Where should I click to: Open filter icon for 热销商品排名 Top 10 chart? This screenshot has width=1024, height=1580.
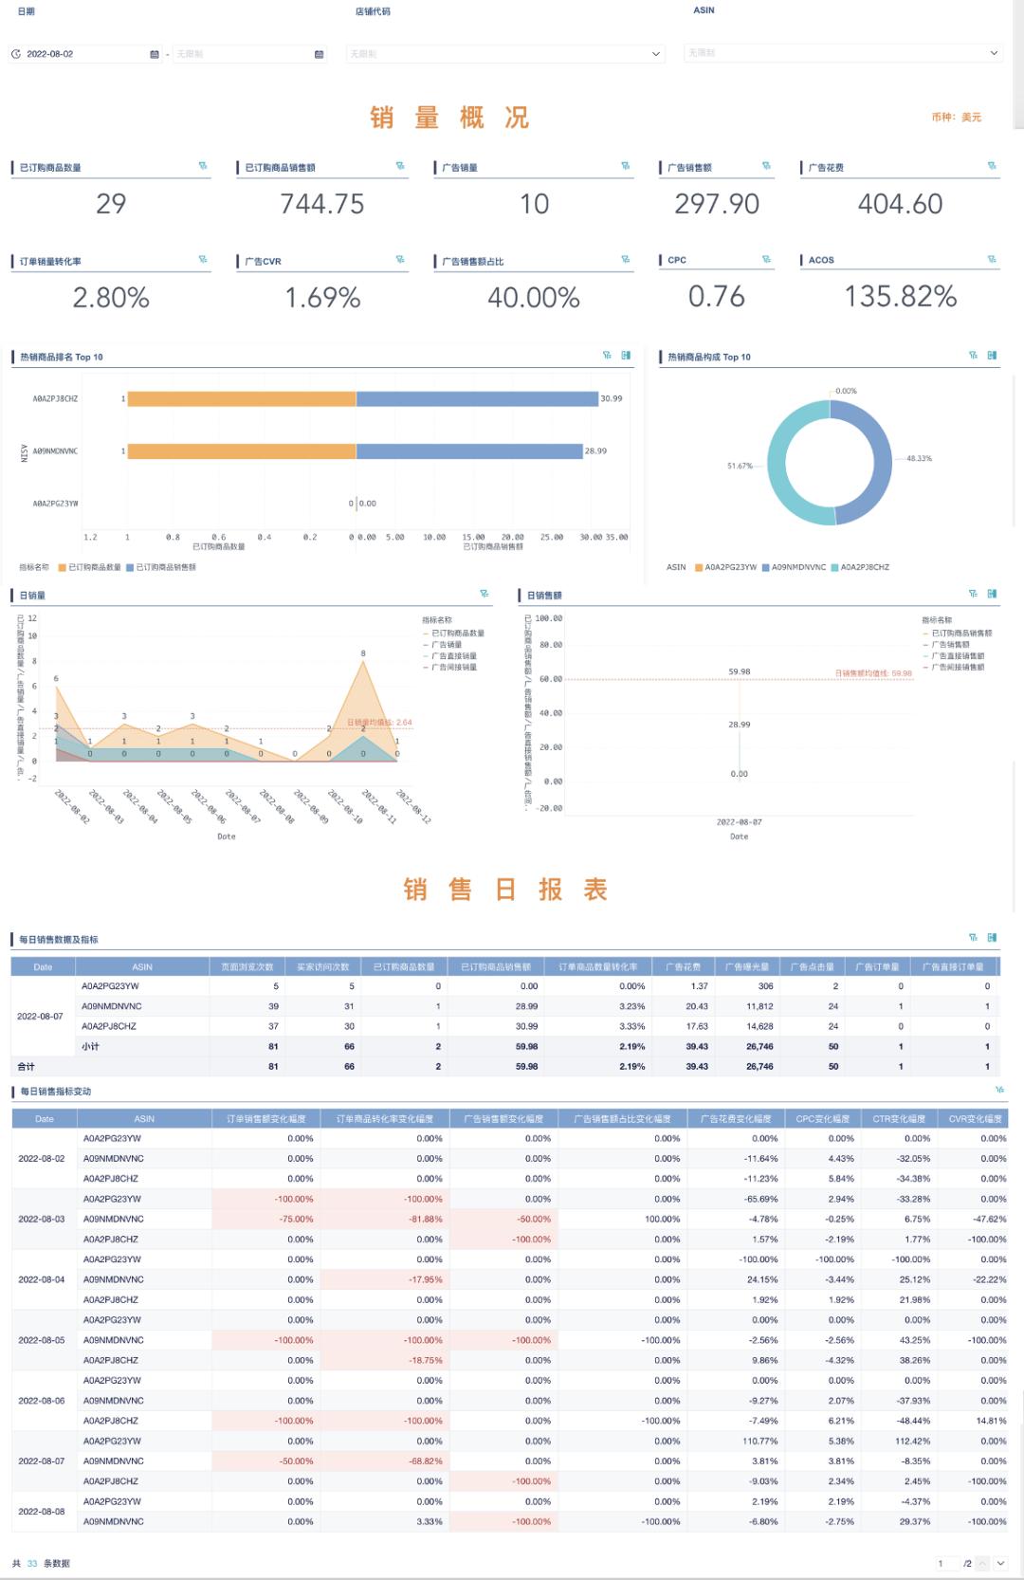coord(607,356)
